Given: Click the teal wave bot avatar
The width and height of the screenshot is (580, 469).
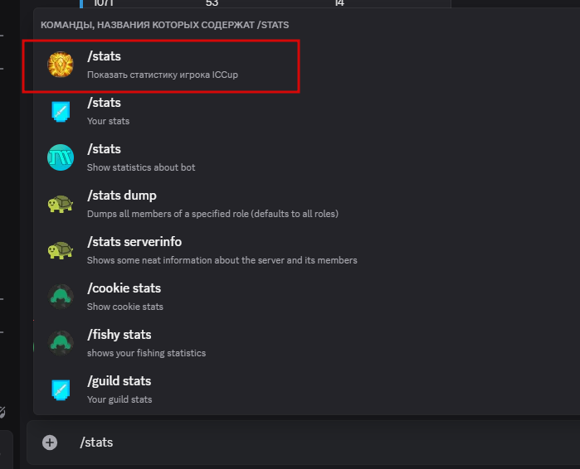Looking at the screenshot, I should (x=61, y=157).
